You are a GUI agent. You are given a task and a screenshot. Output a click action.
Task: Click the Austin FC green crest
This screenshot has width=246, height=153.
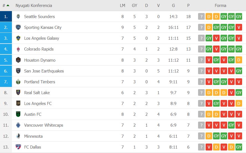(x=18, y=114)
